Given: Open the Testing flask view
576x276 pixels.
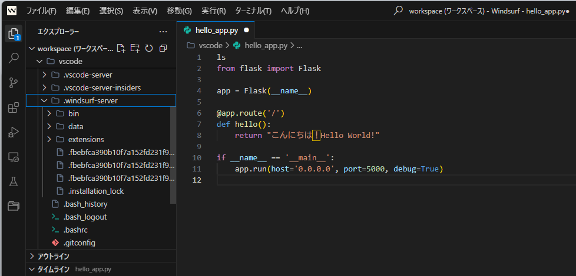Looking at the screenshot, I should click(14, 181).
